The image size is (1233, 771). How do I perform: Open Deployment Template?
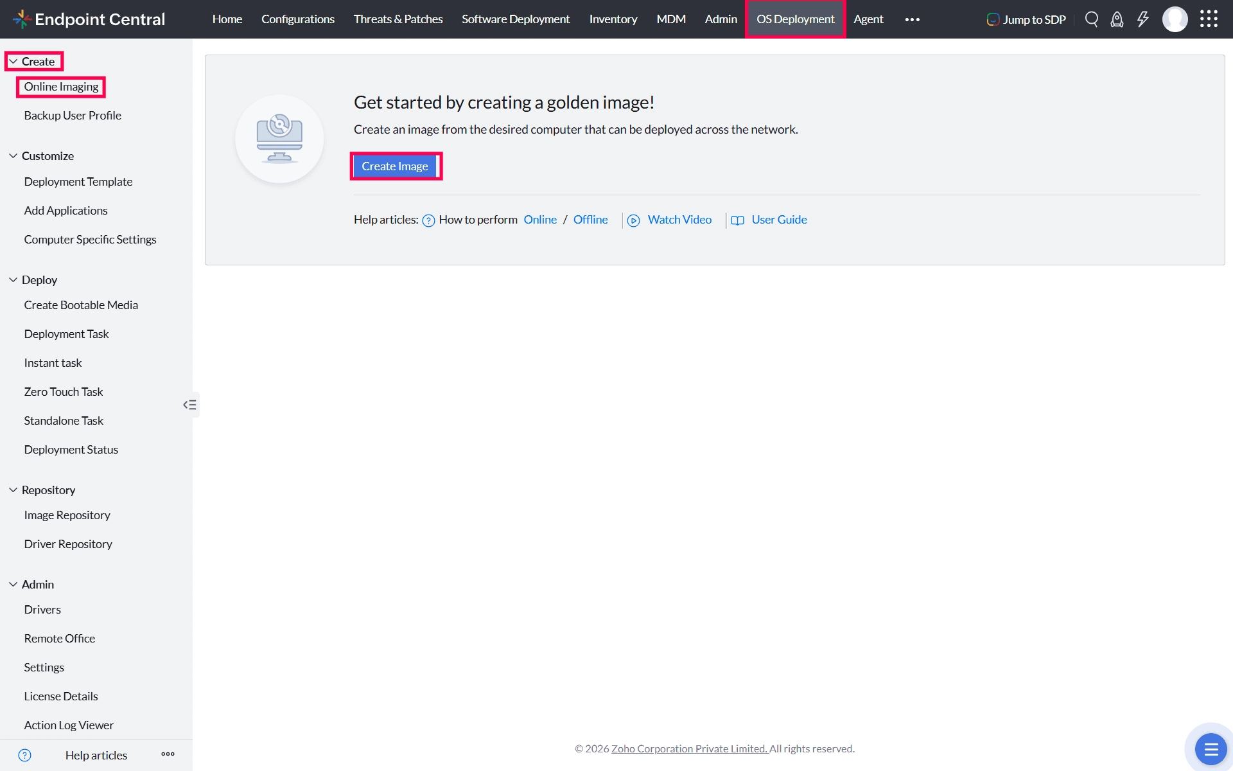coord(78,182)
